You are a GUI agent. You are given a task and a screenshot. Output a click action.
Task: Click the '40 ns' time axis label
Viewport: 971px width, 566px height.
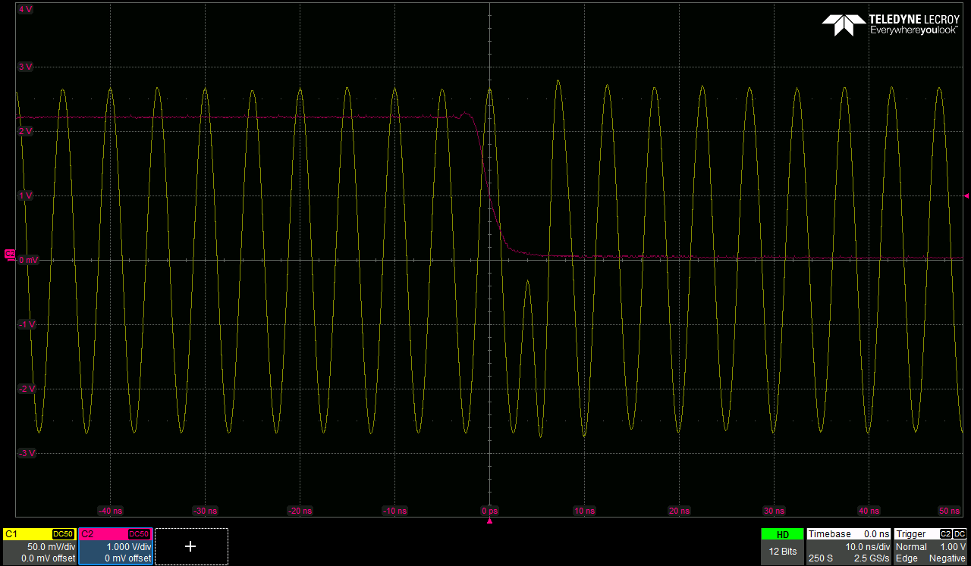click(869, 511)
